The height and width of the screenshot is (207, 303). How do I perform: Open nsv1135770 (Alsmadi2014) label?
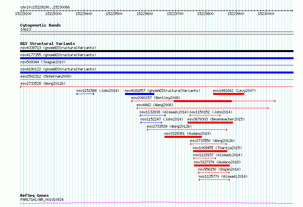[x=223, y=176]
